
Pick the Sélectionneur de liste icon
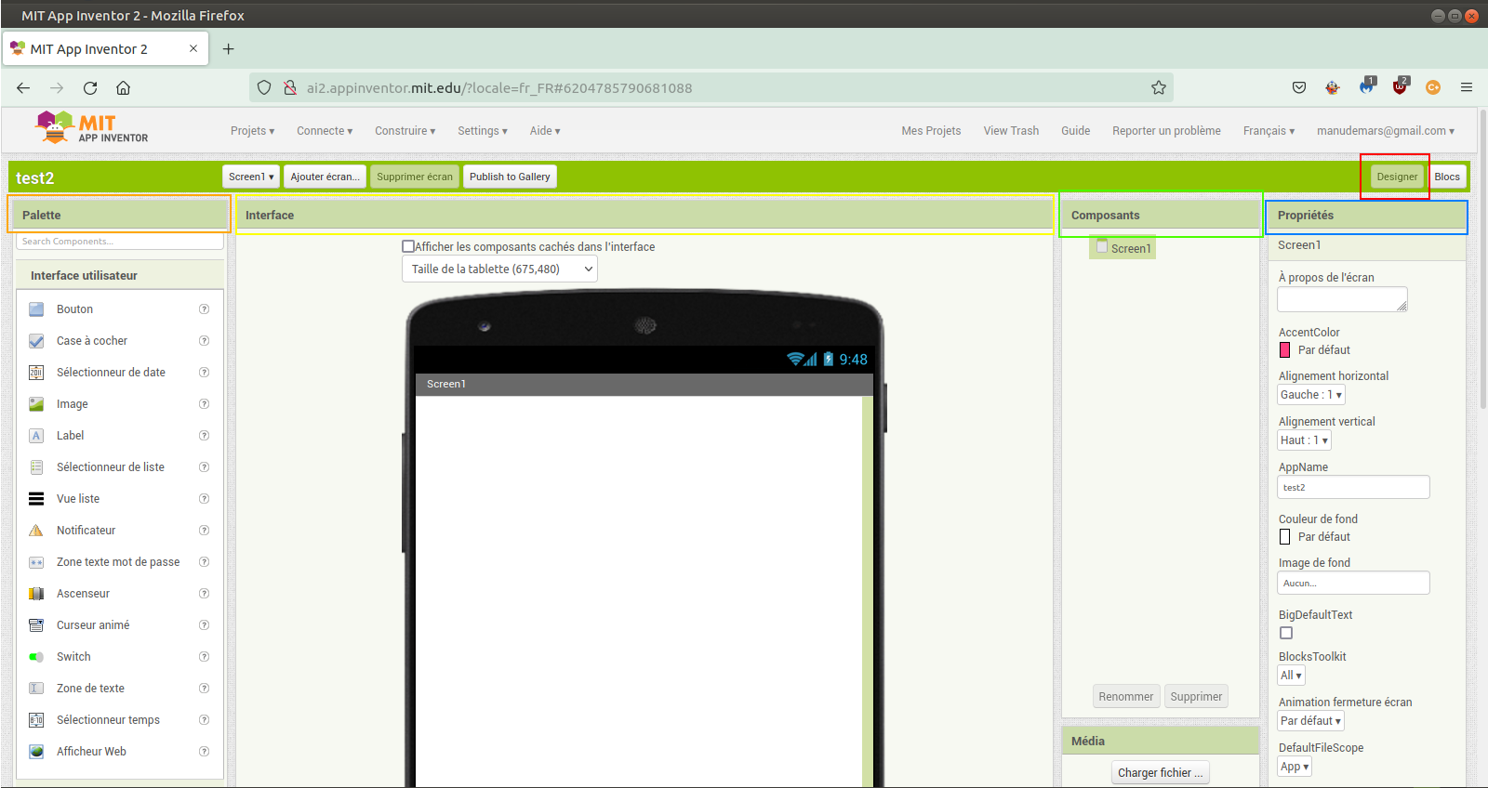[36, 467]
